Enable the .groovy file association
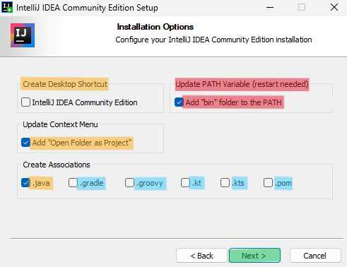 coord(129,183)
